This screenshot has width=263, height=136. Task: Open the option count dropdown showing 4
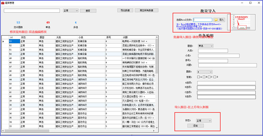click(205, 72)
